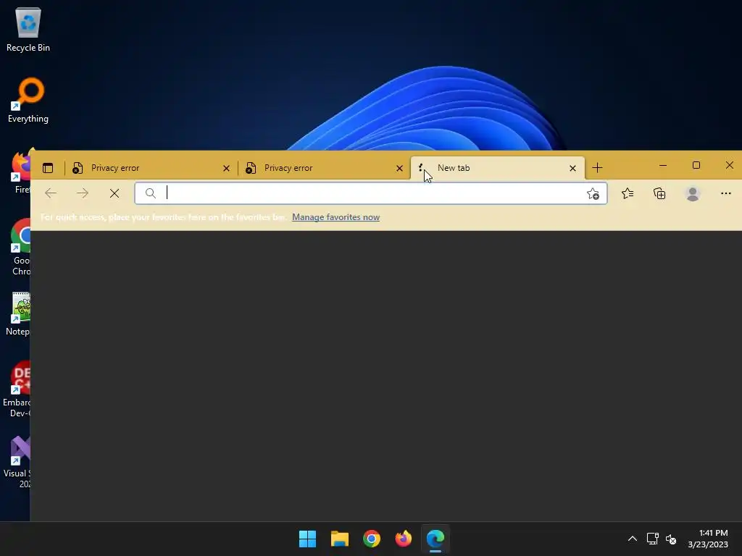The width and height of the screenshot is (742, 556).
Task: Select the Notepad++ desktop shortcut
Action: tap(19, 314)
